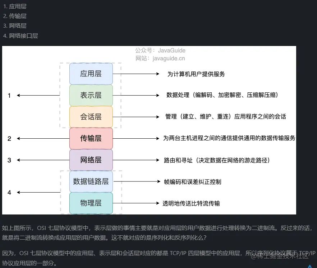This screenshot has width=317, height=268.
Task: Click the purple 网络层 box in diagram
Action: (x=91, y=160)
